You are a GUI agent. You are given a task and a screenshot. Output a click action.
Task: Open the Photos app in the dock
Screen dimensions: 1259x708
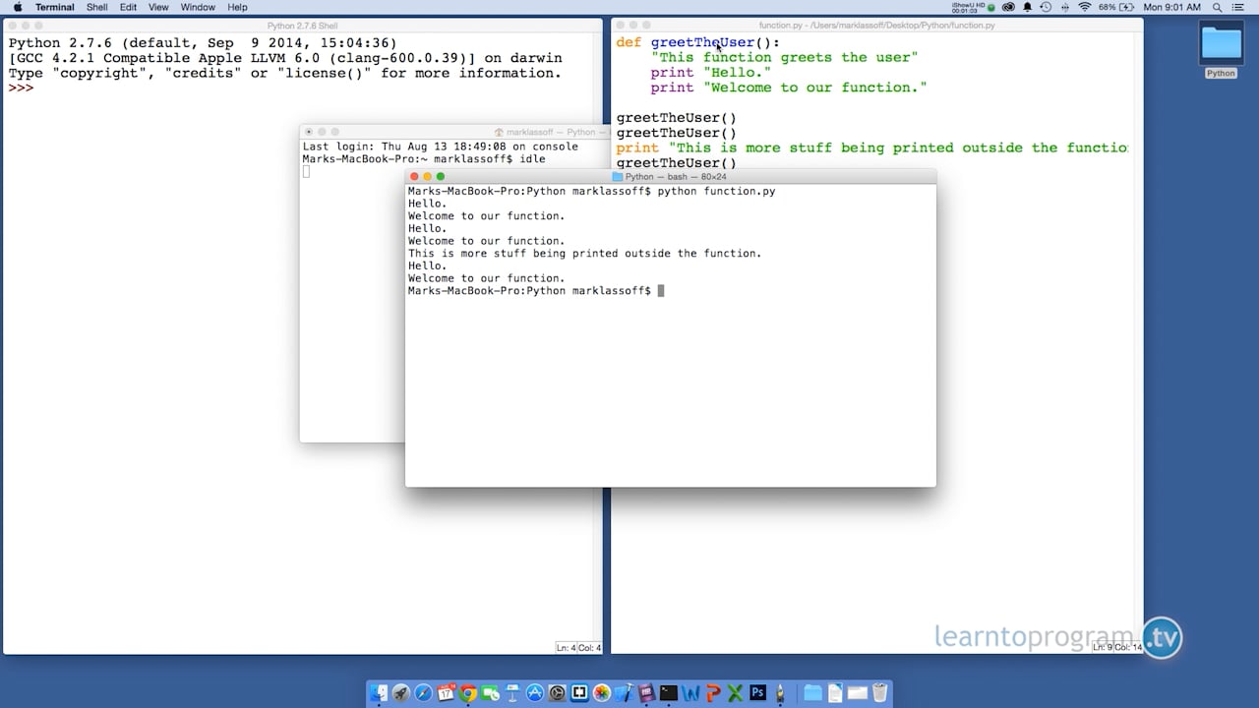[602, 693]
